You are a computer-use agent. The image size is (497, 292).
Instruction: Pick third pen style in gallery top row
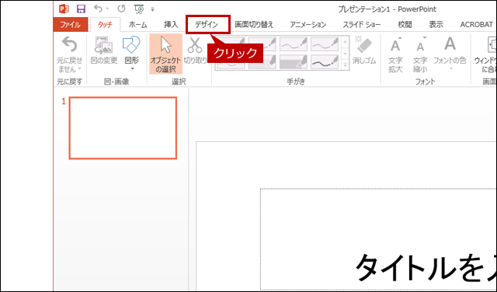(294, 43)
